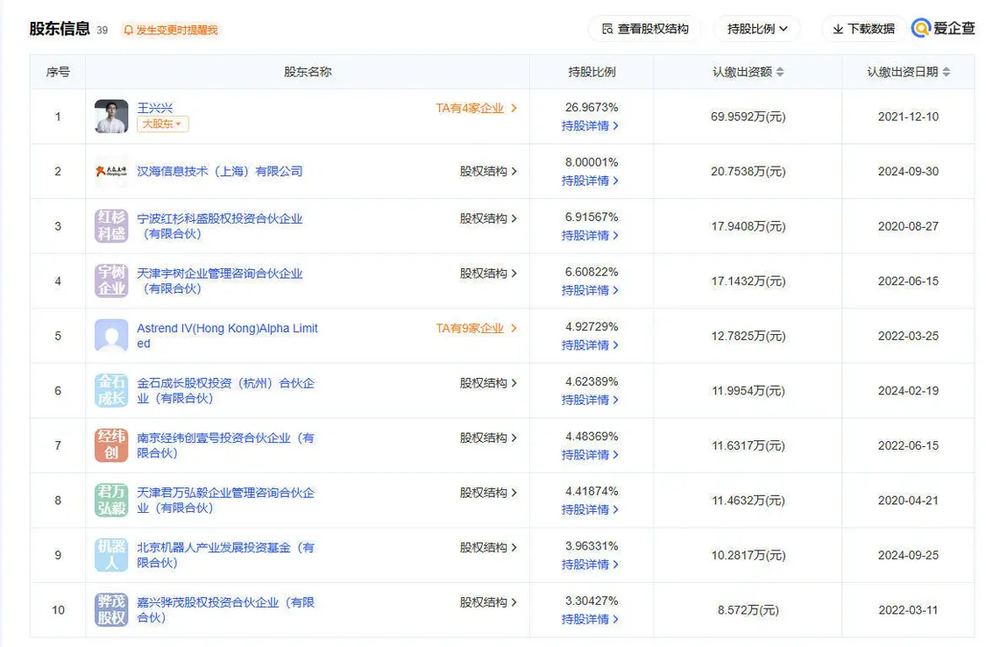Click the 骅茂股权 logo tile

click(x=111, y=610)
